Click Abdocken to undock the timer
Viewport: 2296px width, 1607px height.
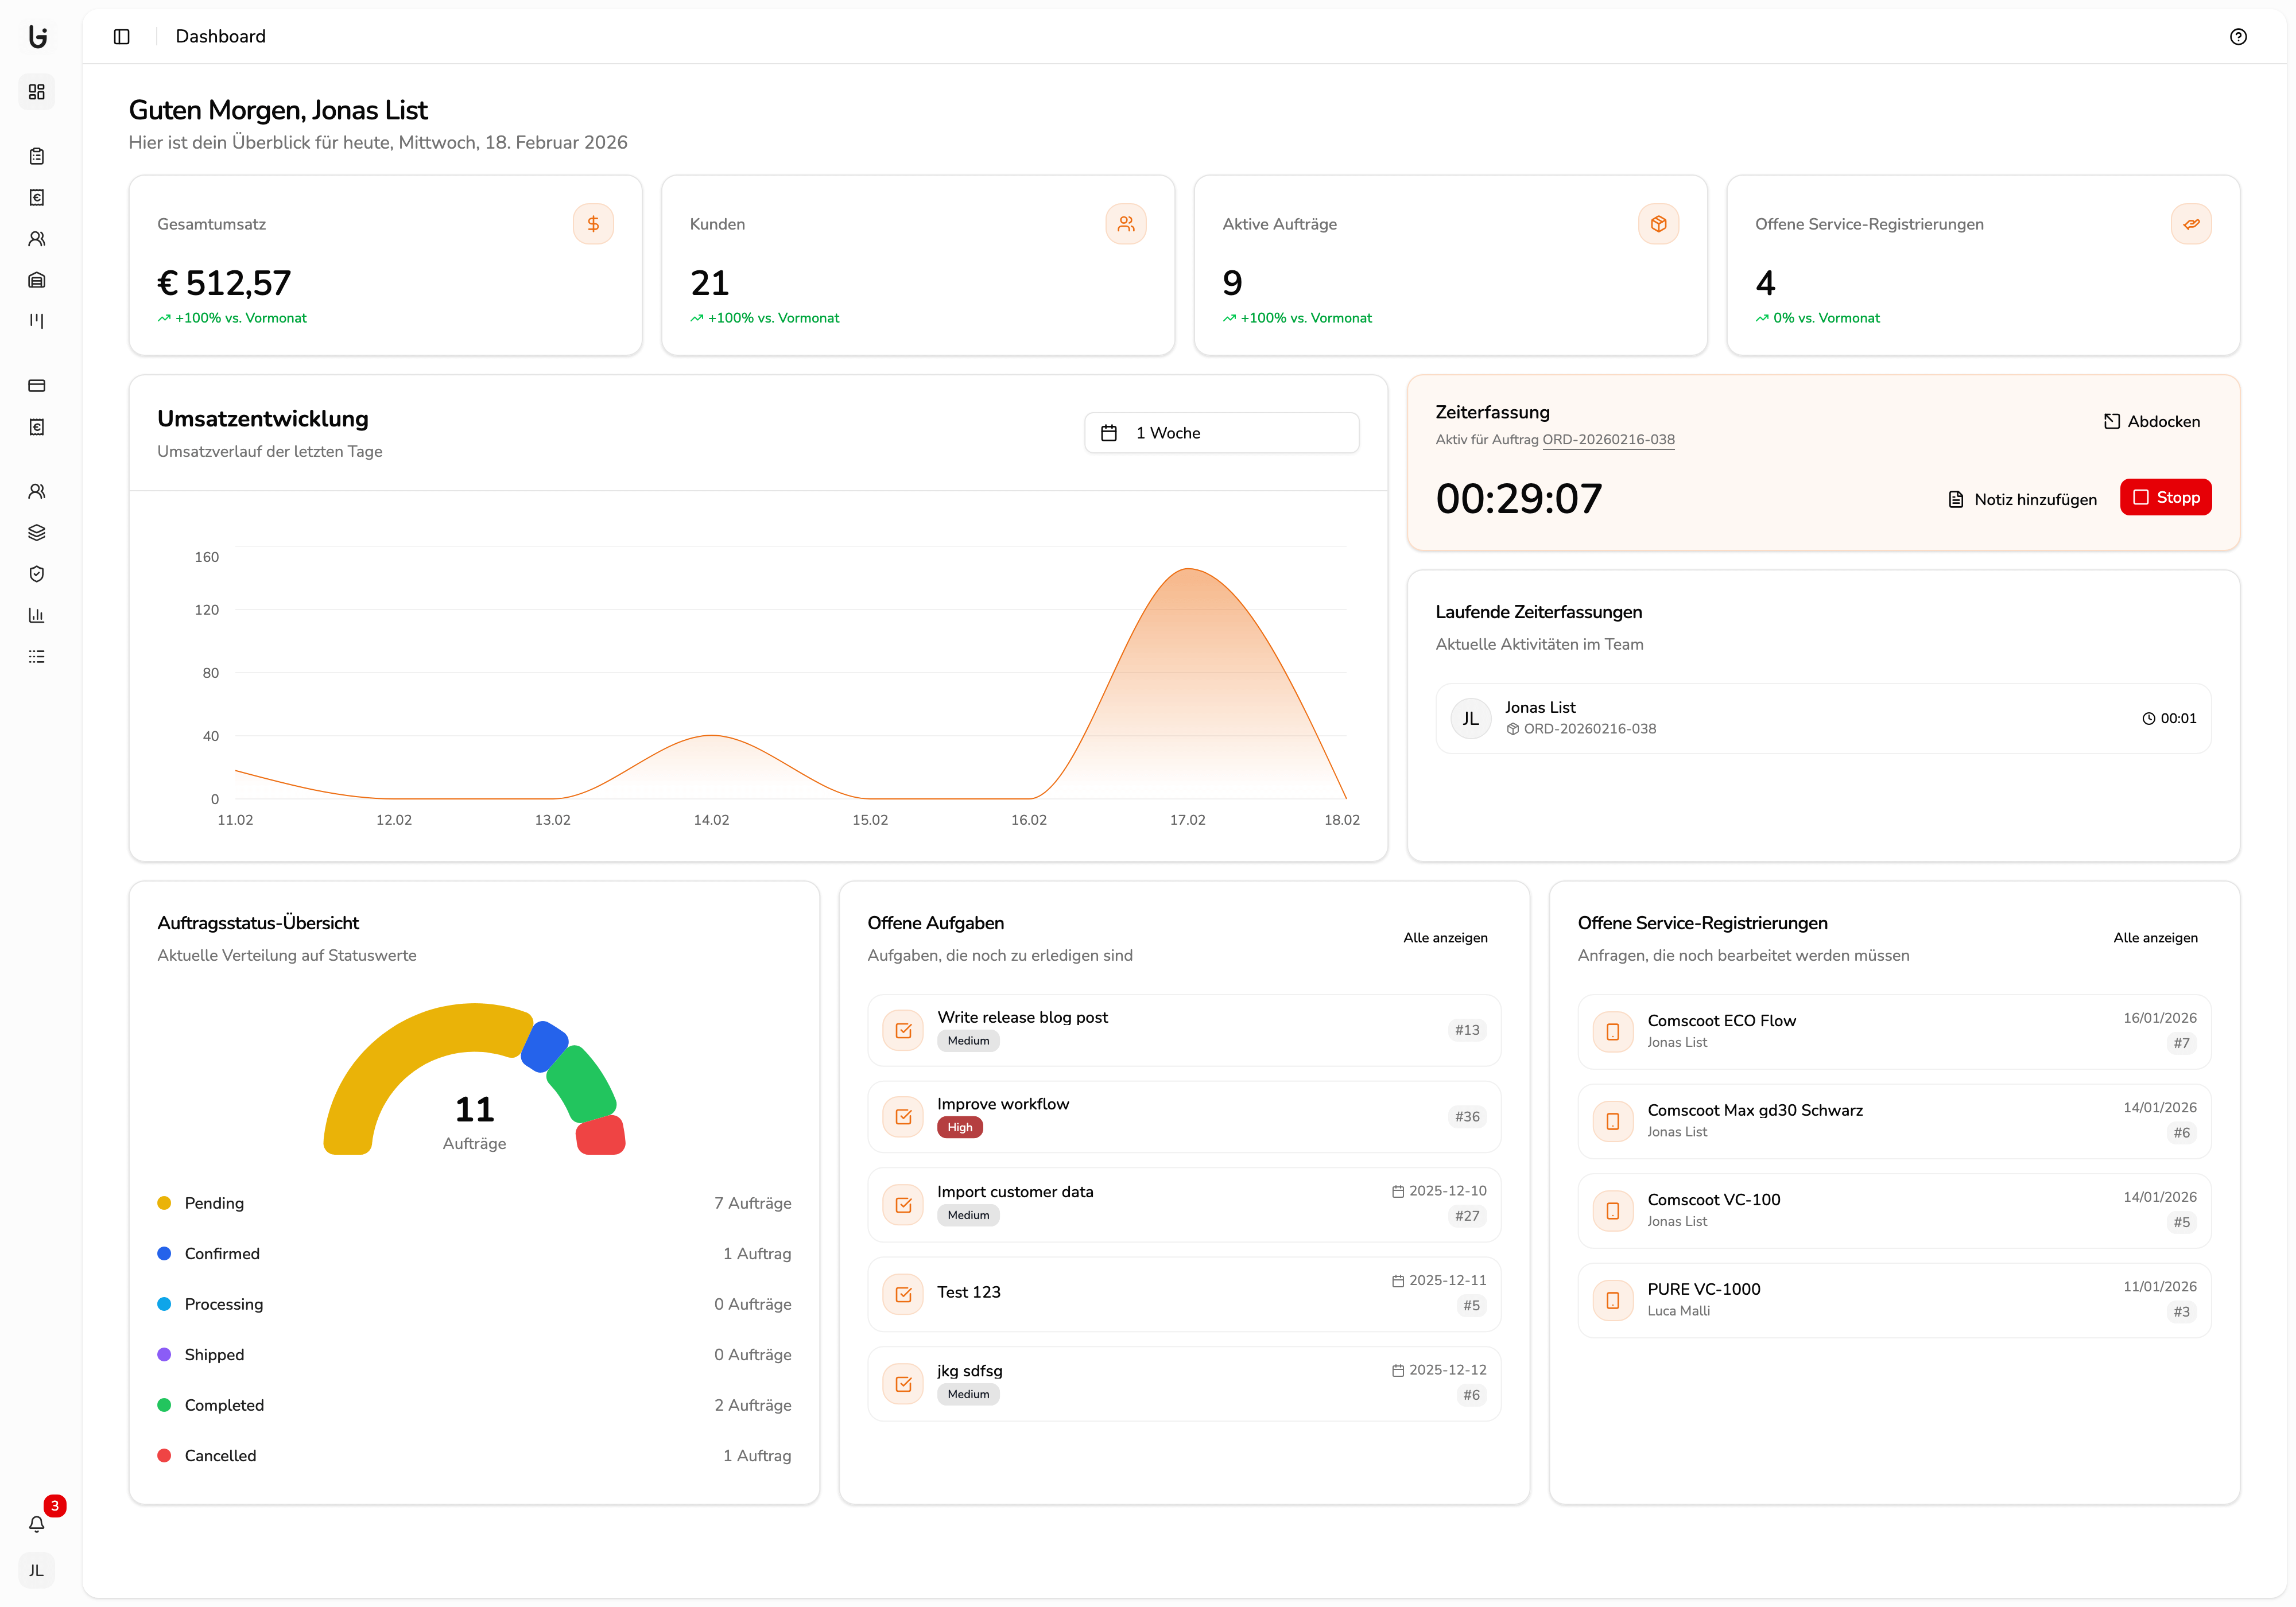click(2151, 421)
